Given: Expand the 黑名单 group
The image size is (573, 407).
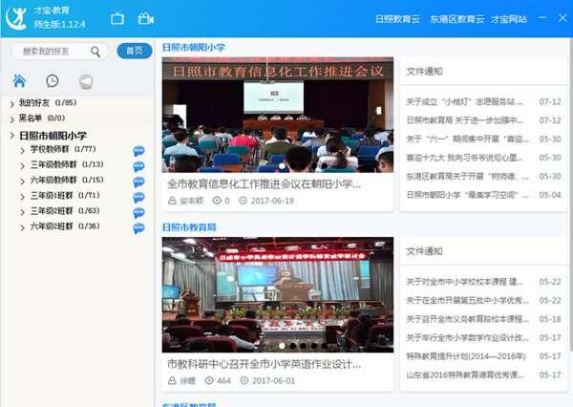Looking at the screenshot, I should pos(11,118).
